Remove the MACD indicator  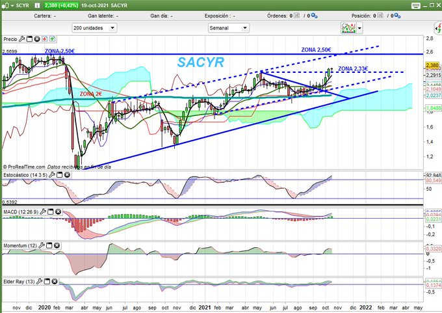coord(58,211)
